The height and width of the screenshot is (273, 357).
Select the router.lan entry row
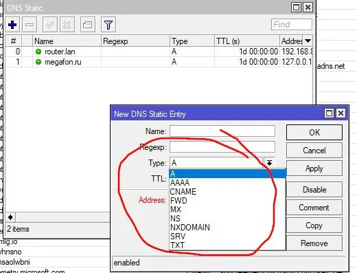159,52
